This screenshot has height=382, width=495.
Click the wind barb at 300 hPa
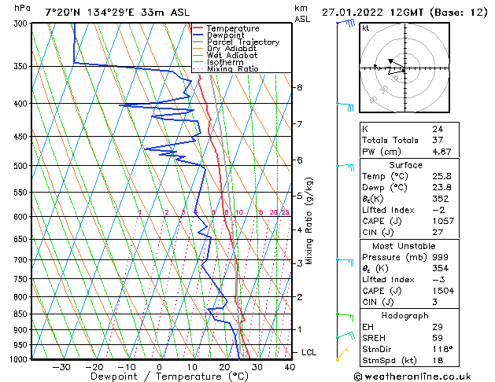[346, 23]
